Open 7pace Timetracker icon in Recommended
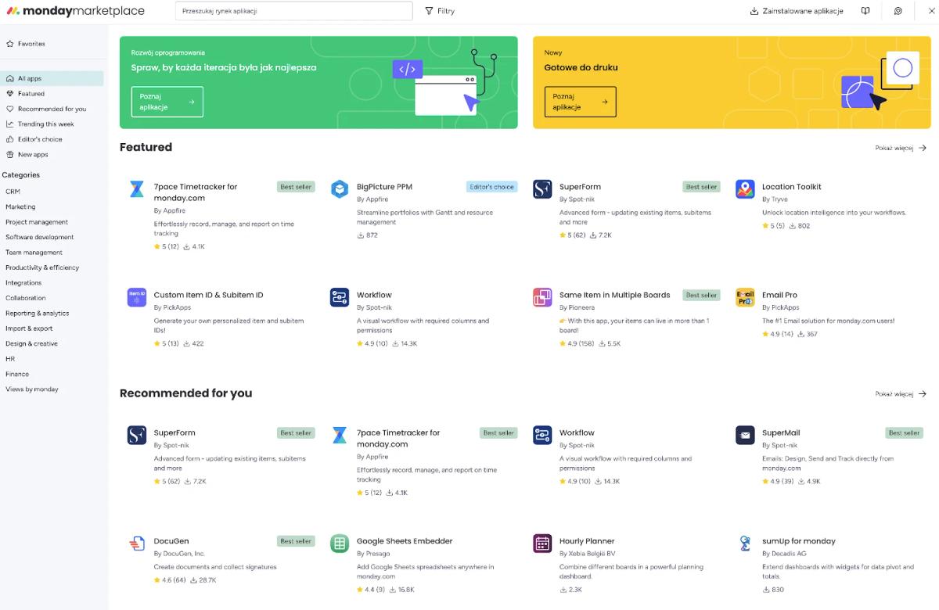The height and width of the screenshot is (610, 939). point(340,435)
